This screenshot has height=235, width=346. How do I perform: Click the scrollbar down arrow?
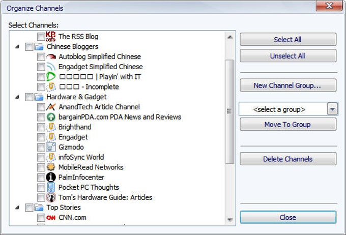230,220
